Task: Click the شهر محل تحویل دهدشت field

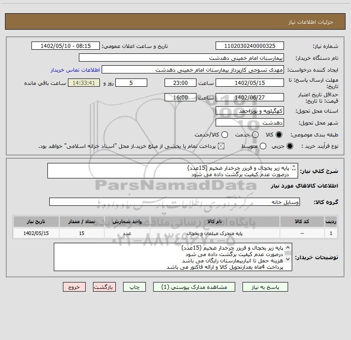Action: (x=250, y=123)
